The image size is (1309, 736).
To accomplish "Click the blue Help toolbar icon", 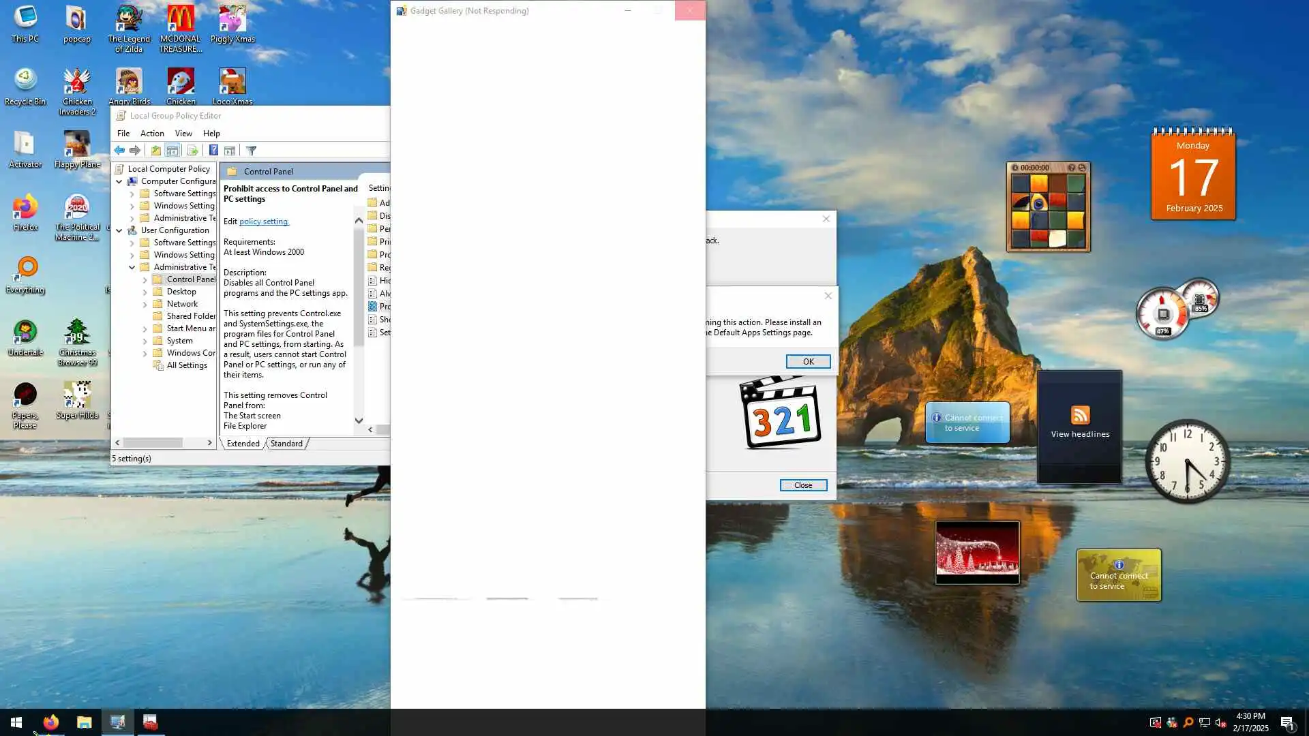I will (213, 151).
